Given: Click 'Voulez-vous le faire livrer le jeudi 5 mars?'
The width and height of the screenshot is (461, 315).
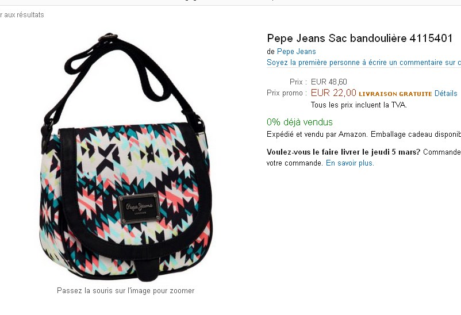Looking at the screenshot, I should 343,152.
